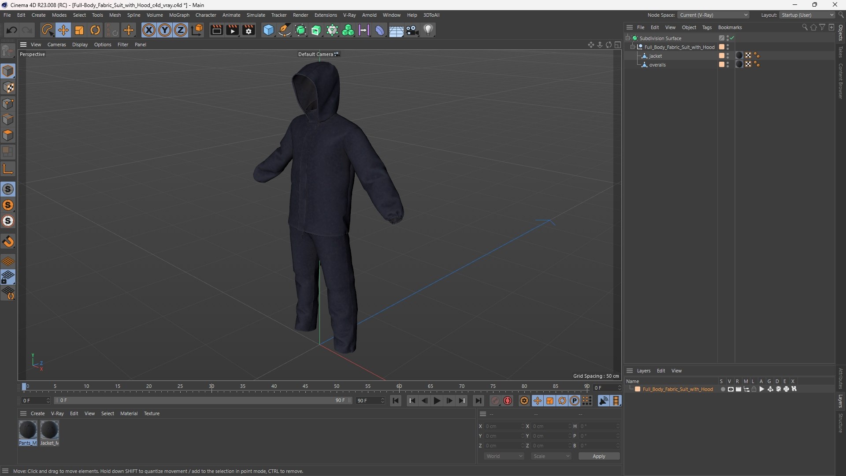Toggle X axis lock
Image resolution: width=846 pixels, height=476 pixels.
click(x=149, y=30)
